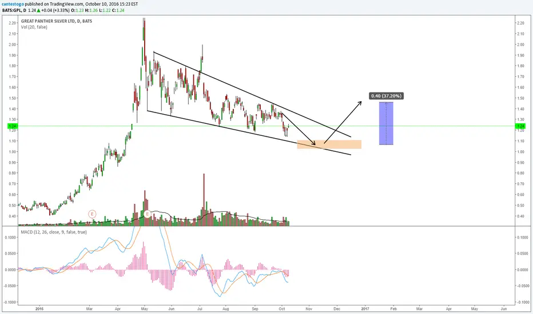Click the Feb label on time axis

click(x=393, y=309)
